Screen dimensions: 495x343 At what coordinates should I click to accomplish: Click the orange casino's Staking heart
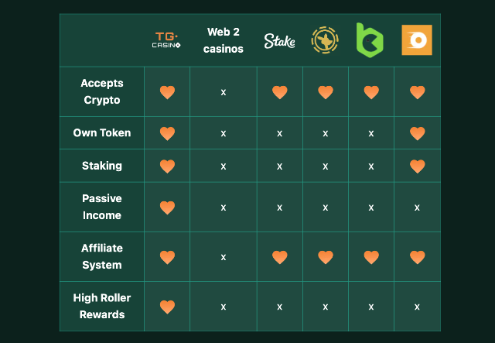417,166
